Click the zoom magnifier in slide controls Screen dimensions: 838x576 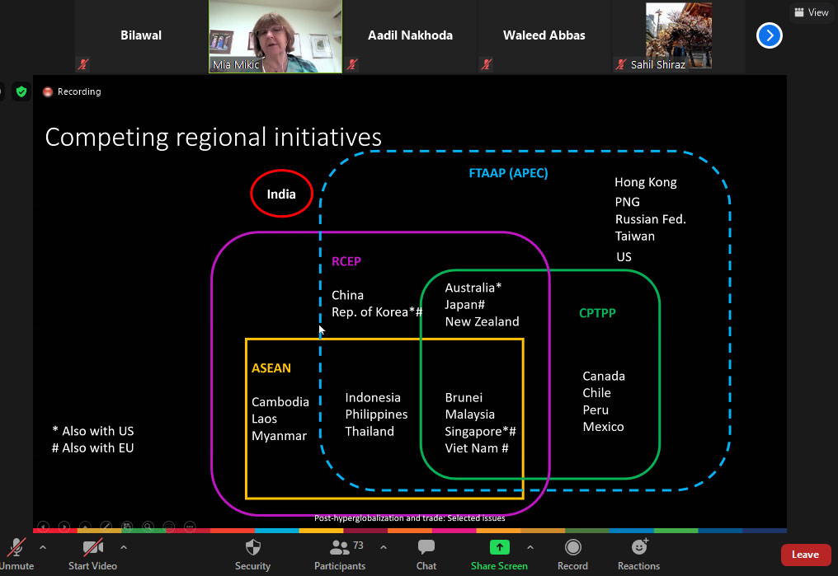[x=148, y=527]
